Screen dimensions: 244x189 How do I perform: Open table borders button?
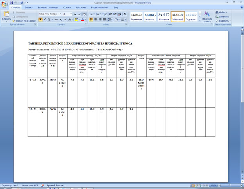click(123, 20)
